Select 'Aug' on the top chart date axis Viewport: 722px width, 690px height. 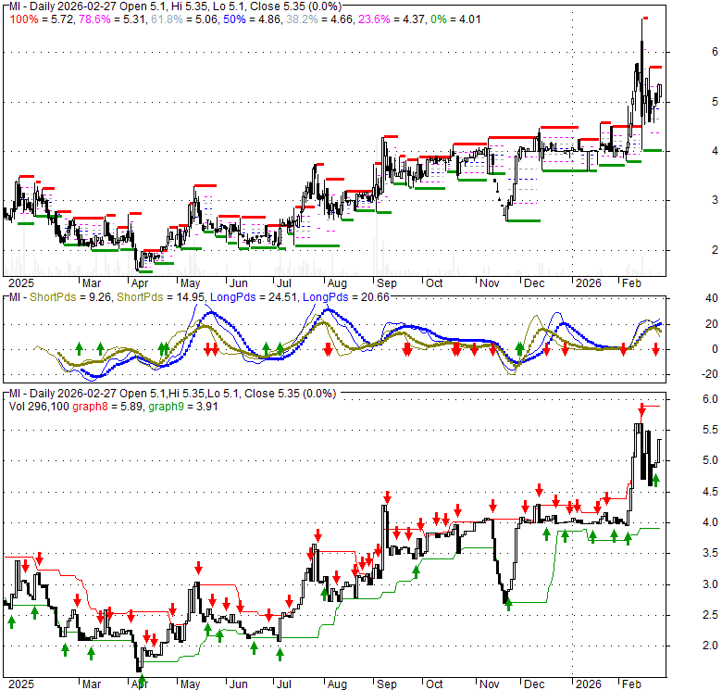tap(337, 283)
